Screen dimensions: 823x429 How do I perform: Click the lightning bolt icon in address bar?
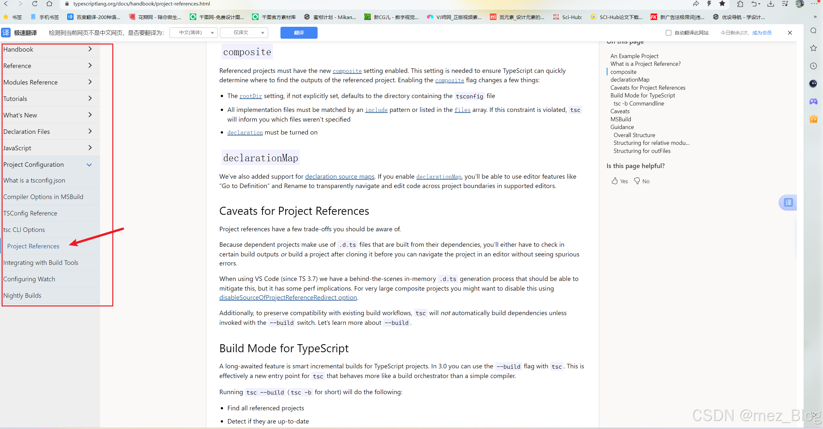coord(709,4)
